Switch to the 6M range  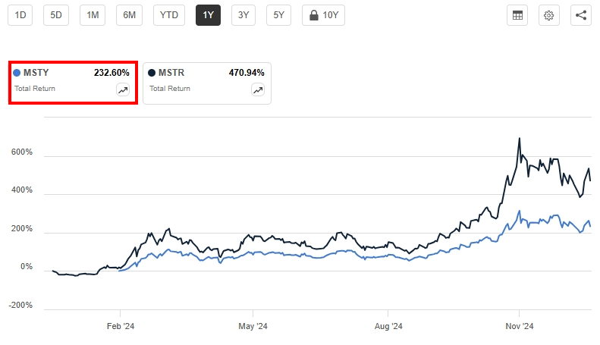click(130, 15)
